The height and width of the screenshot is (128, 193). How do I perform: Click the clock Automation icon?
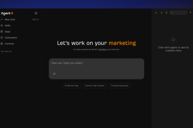pyautogui.click(x=2, y=37)
